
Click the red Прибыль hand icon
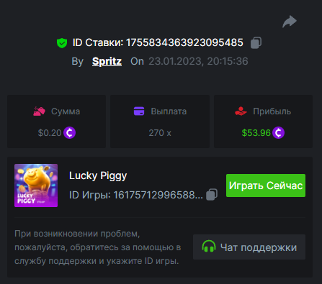(241, 111)
